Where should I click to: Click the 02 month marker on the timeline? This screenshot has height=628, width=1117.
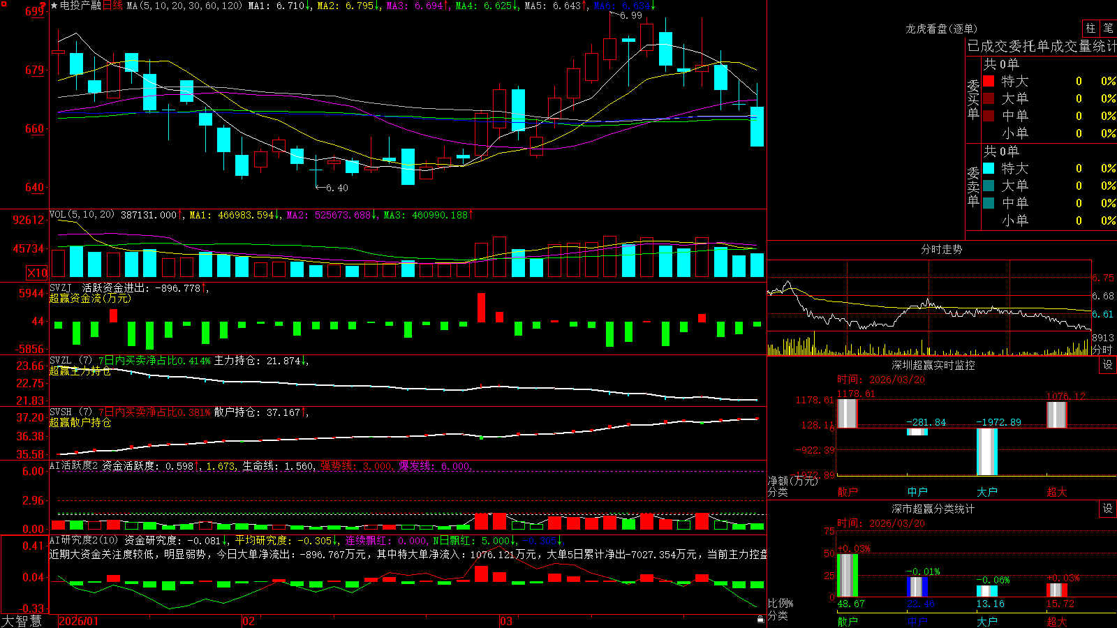[x=249, y=621]
